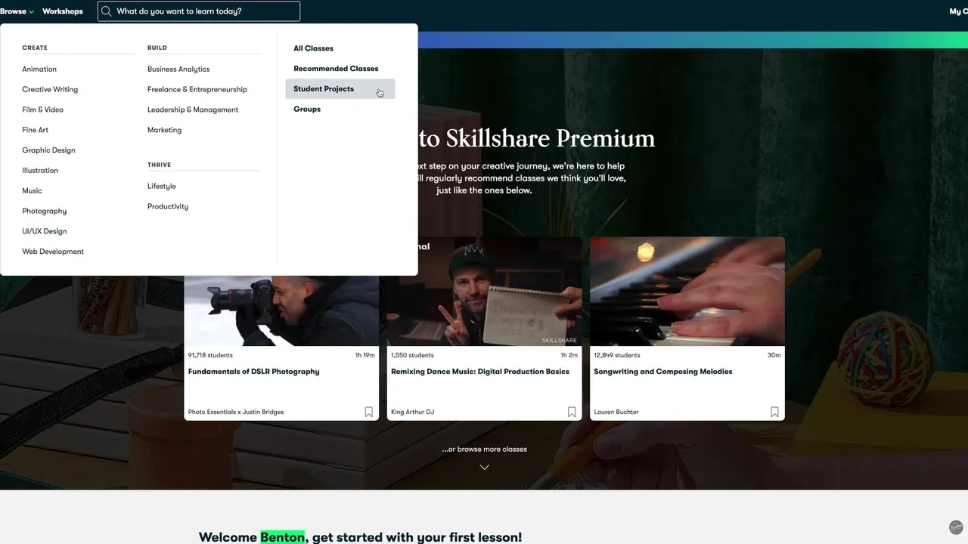968x544 pixels.
Task: Open Student Projects
Action: pyautogui.click(x=340, y=88)
